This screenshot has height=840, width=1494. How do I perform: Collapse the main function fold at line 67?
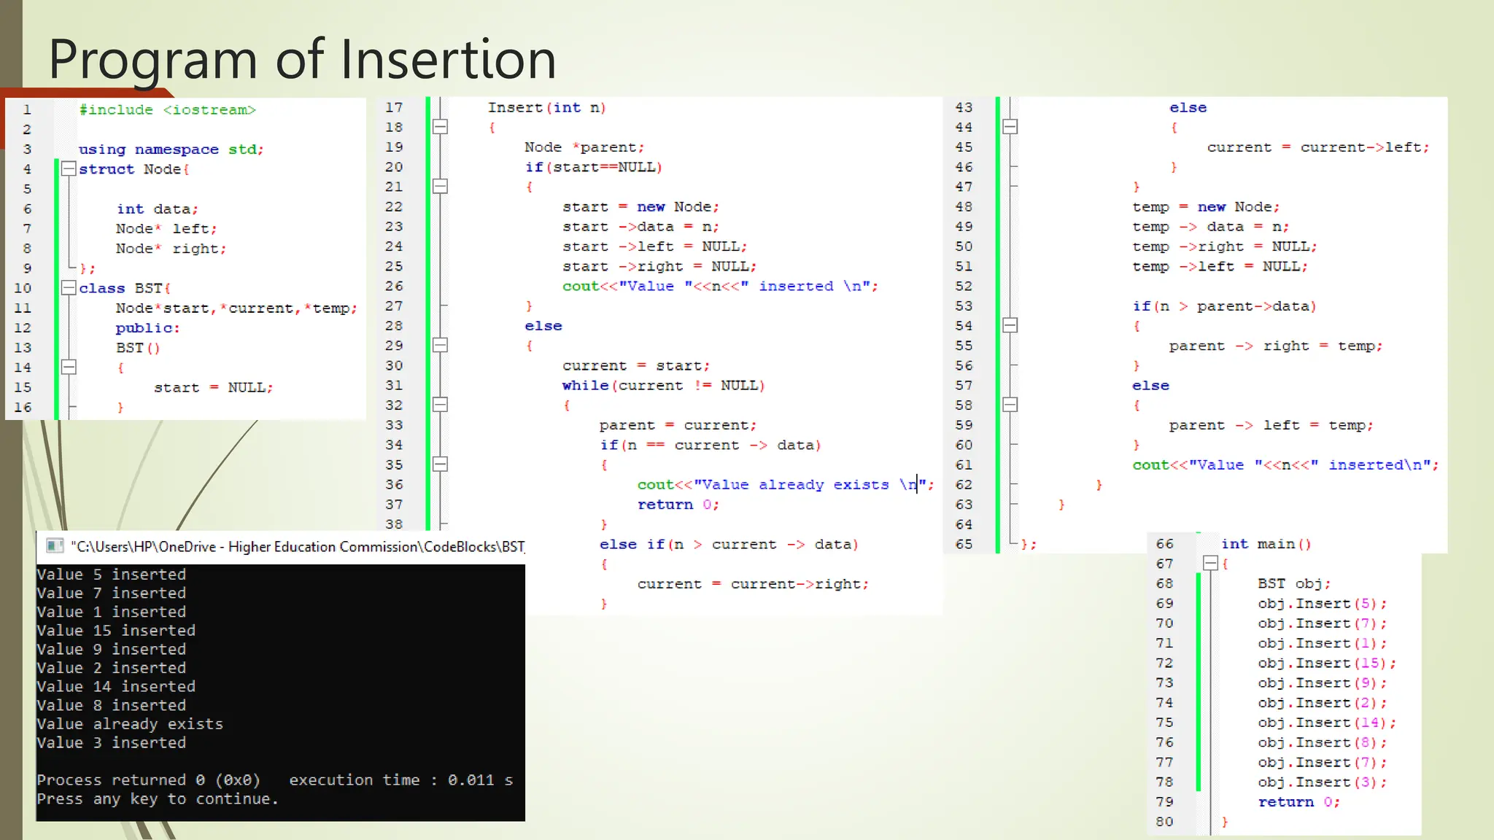tap(1210, 563)
